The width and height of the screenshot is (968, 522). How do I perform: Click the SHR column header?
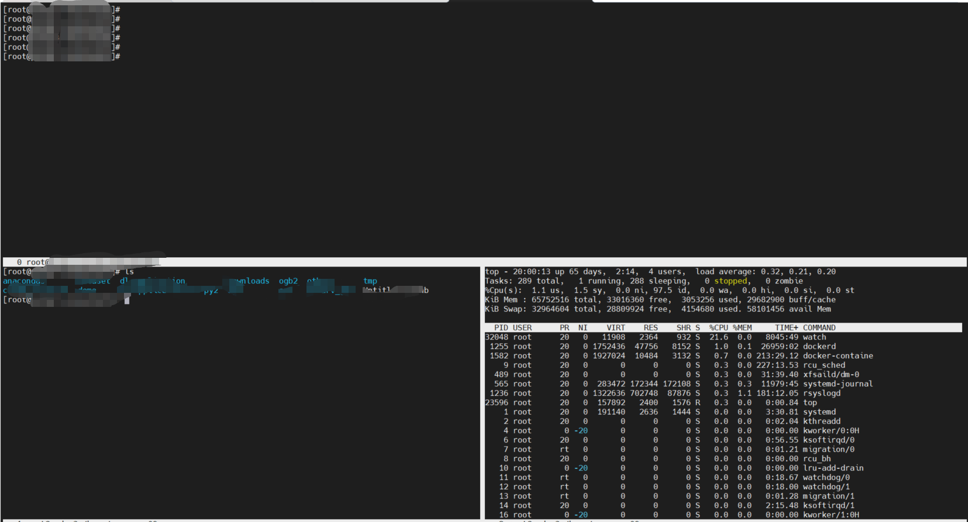[684, 328]
